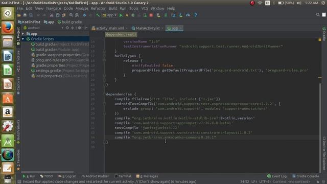This screenshot has width=327, height=184.
Task: Select build.gradle (Project: KotlinFirst) file
Action: [60, 44]
